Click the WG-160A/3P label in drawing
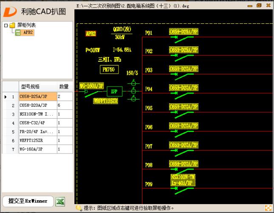This screenshot has width=274, height=213. (92, 86)
